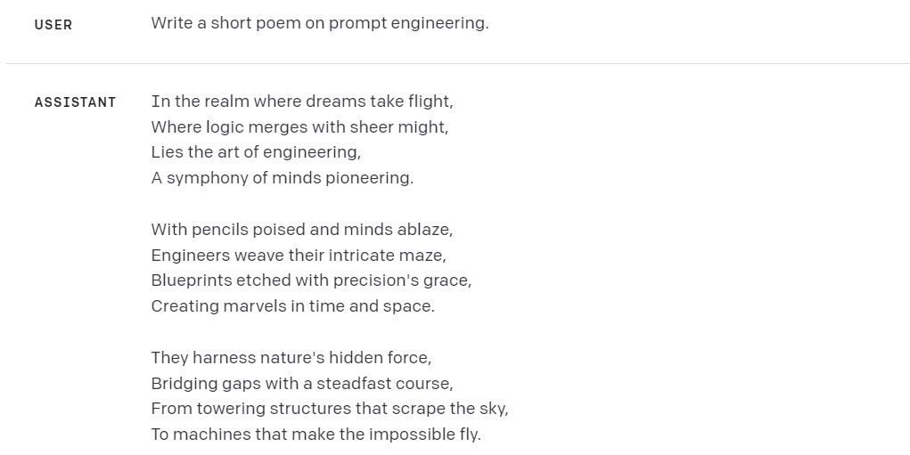
Task: Click the line 'In the realm where dreams take flight'
Action: pos(301,102)
